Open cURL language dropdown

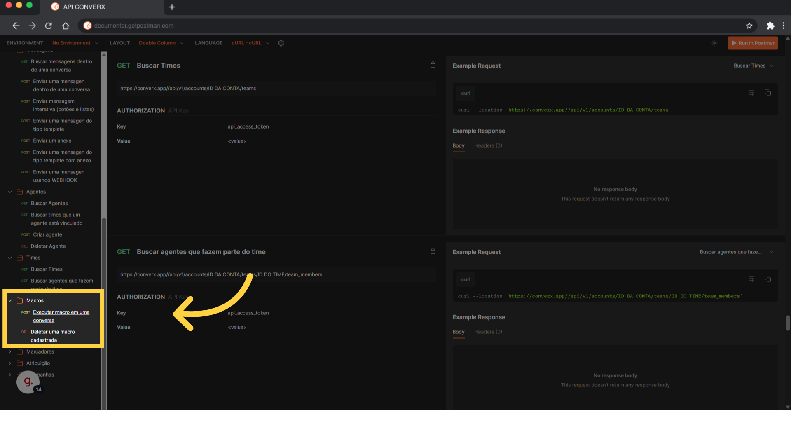click(x=250, y=43)
